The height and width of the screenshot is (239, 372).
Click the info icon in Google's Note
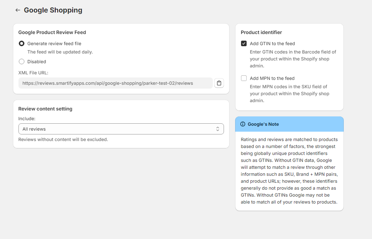click(x=243, y=124)
